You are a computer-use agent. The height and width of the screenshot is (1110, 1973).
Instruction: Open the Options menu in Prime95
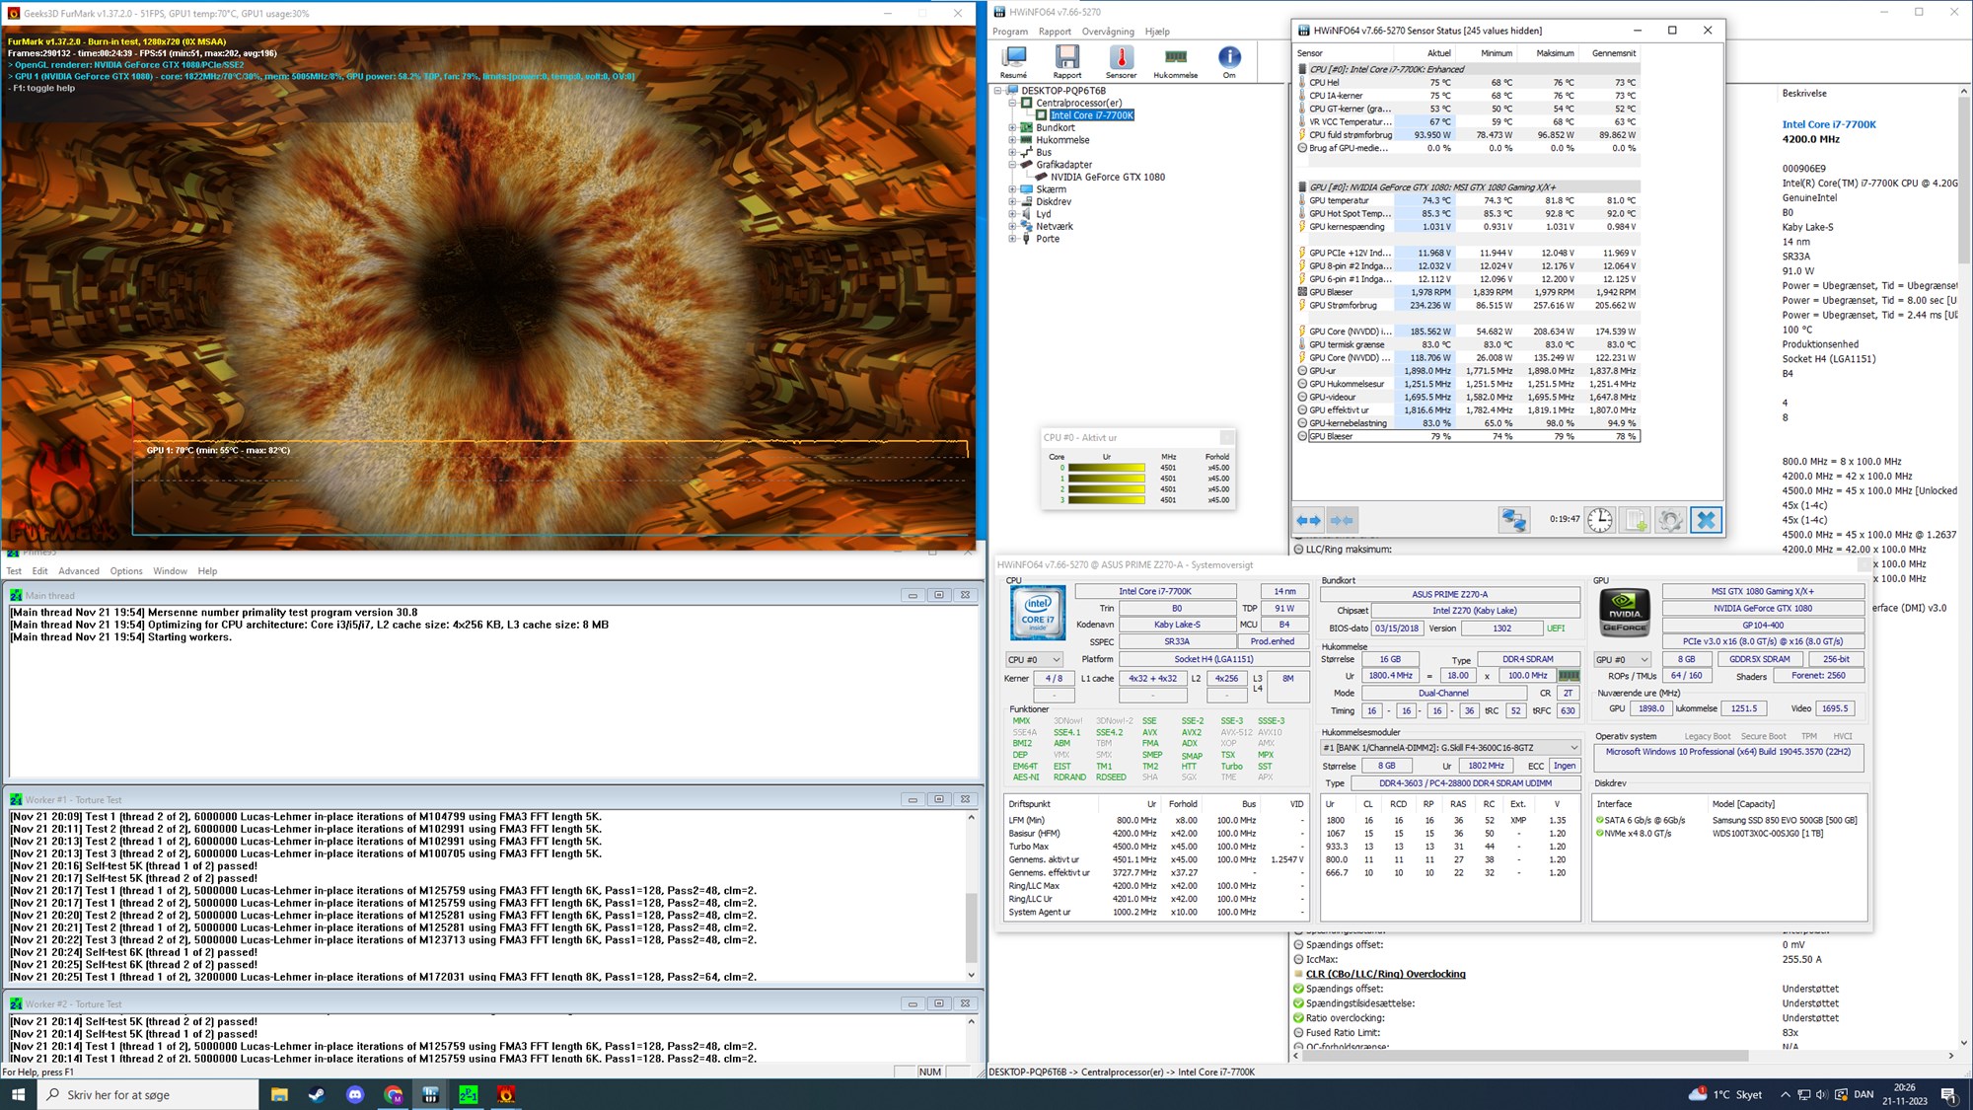coord(126,571)
